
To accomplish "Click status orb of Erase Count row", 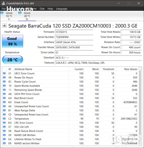I will [x=4, y=102].
